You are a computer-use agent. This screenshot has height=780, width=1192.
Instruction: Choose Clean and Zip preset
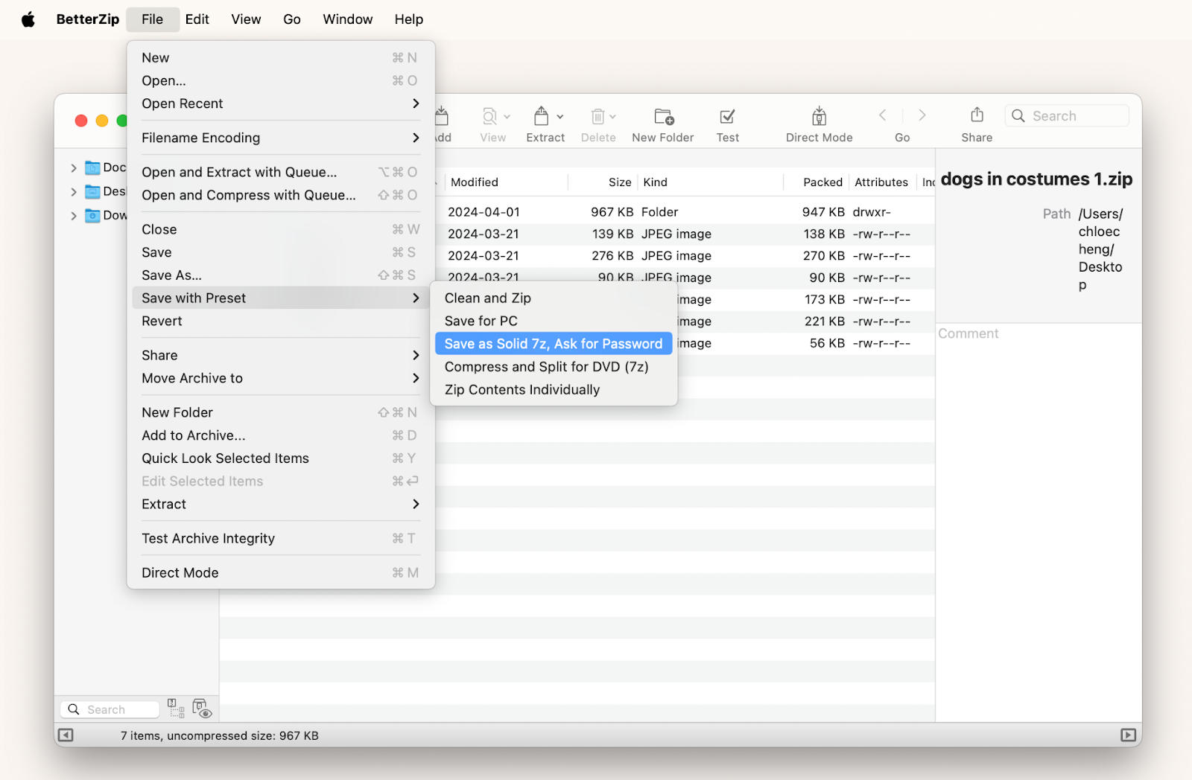click(554, 298)
